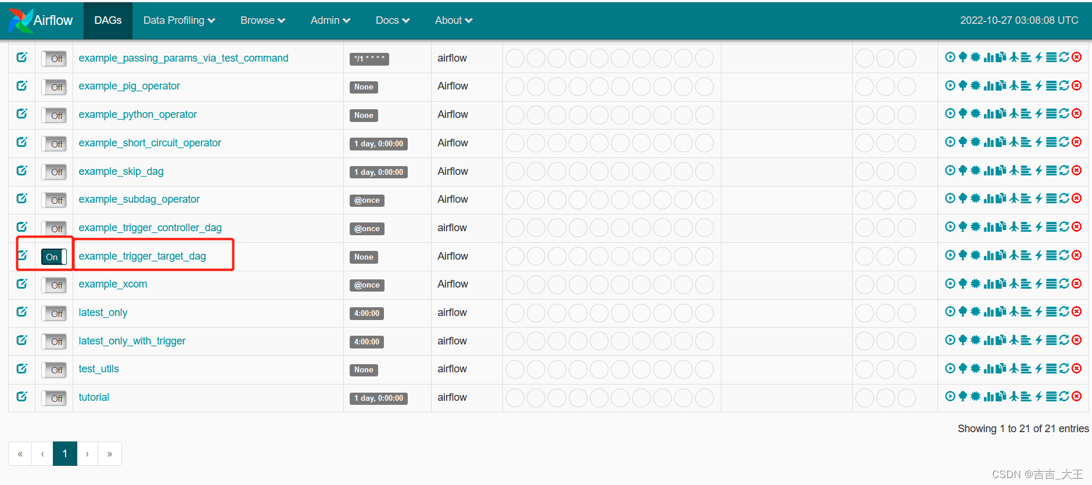1092x485 pixels.
Task: Edit the tutorial DAG record
Action: [21, 396]
